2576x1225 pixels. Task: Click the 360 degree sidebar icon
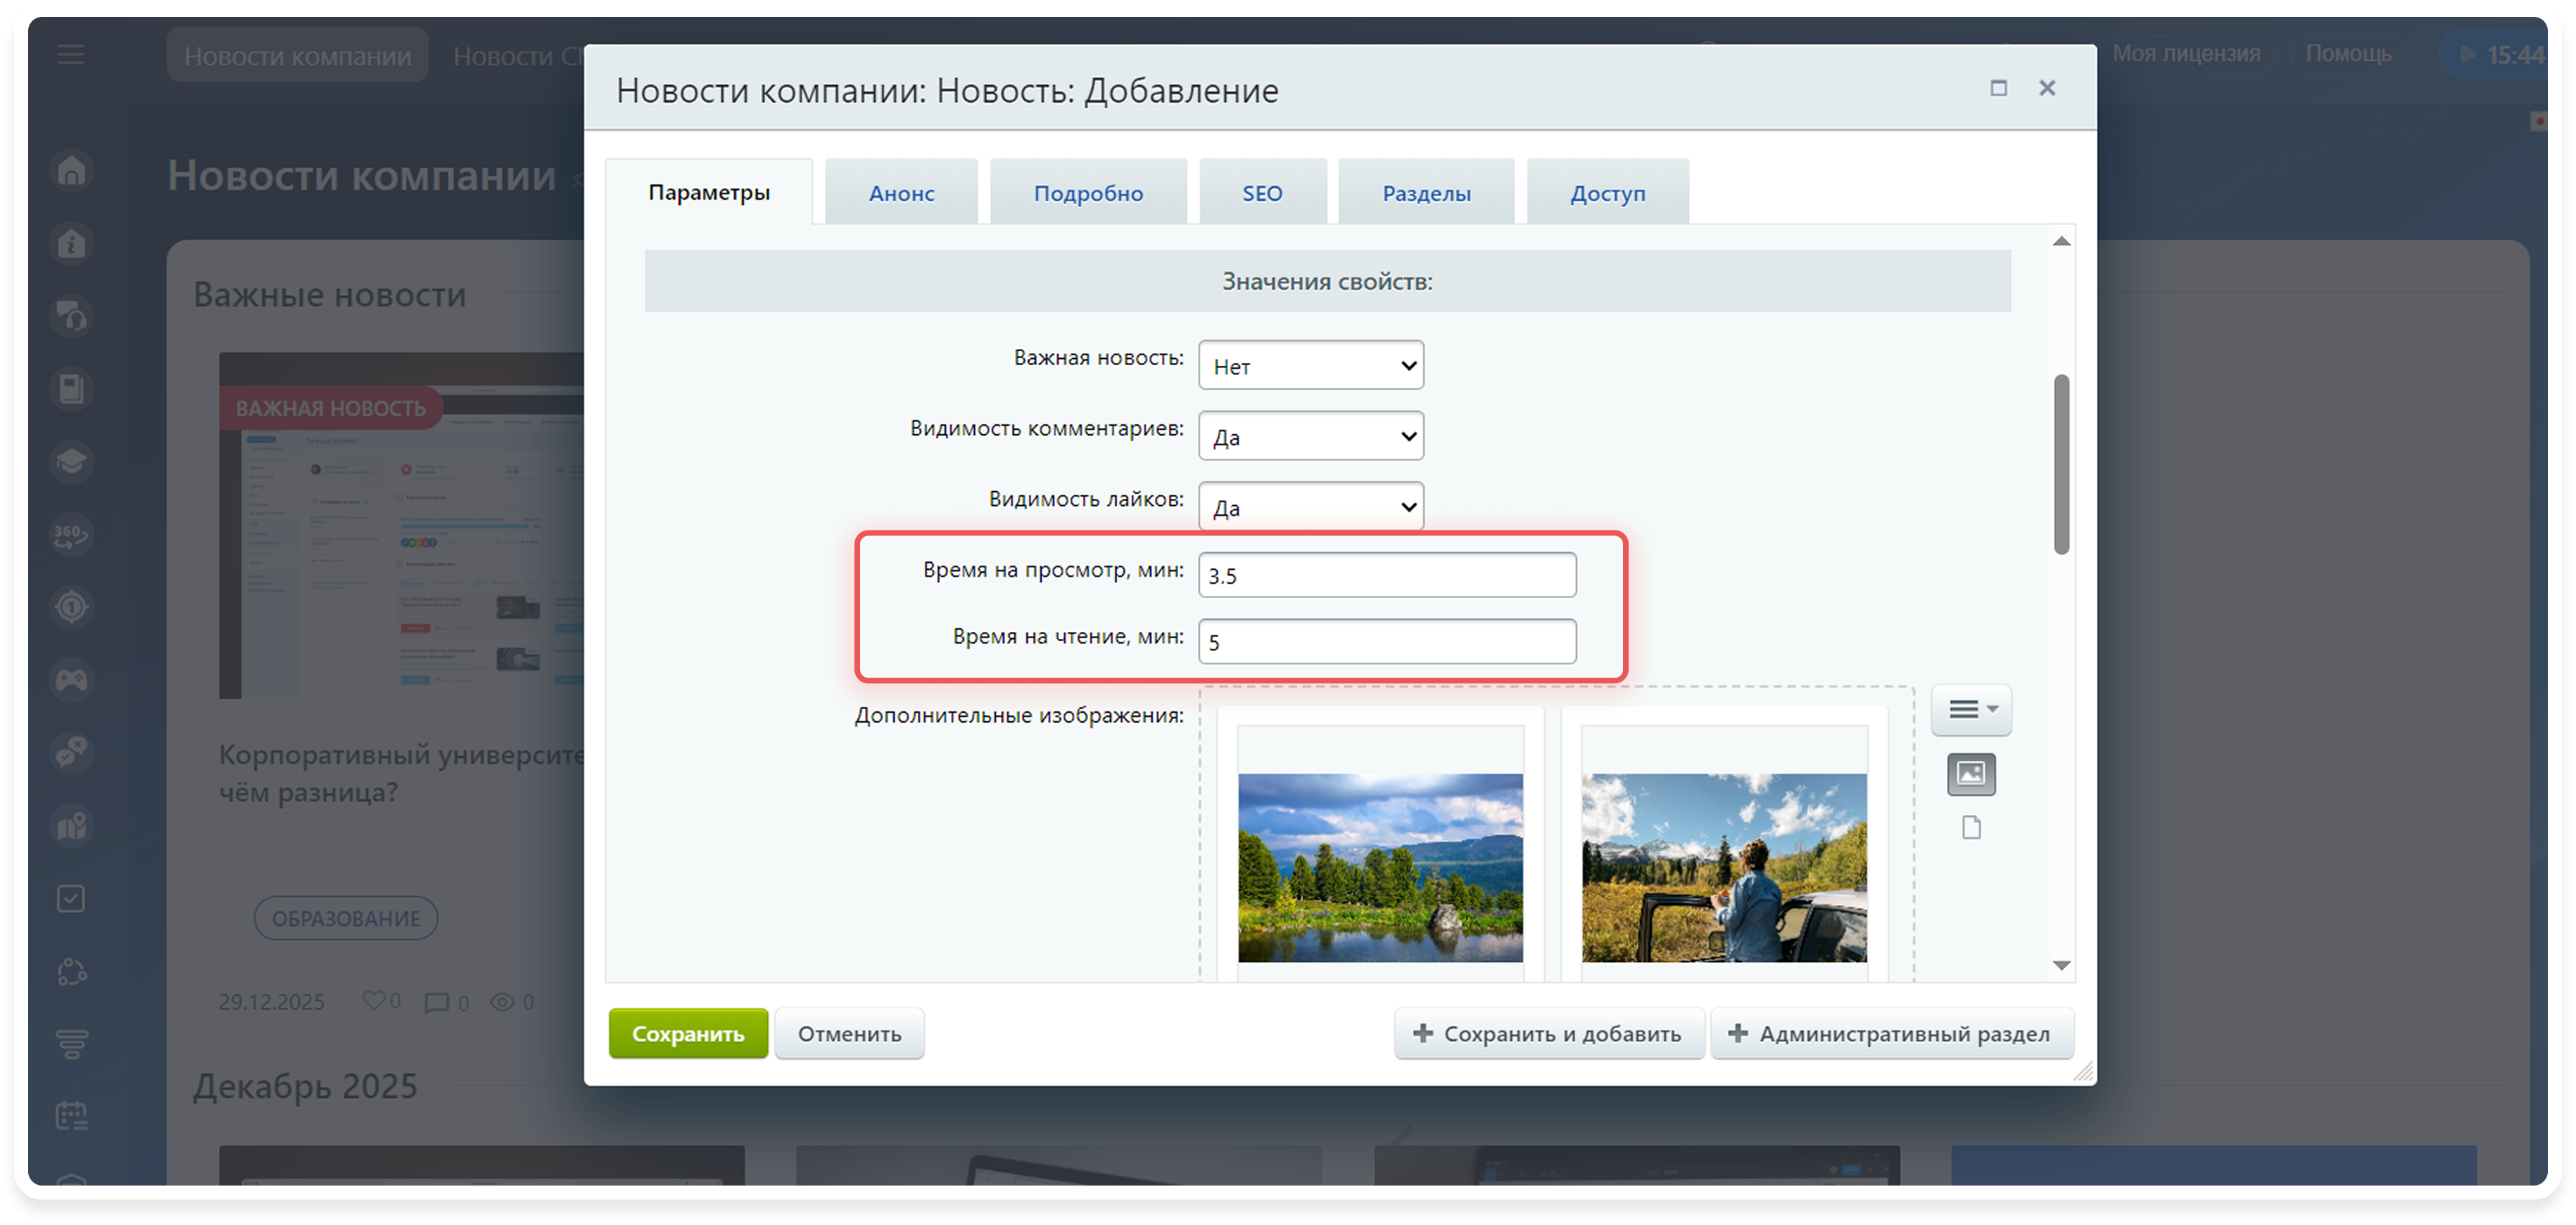point(72,535)
